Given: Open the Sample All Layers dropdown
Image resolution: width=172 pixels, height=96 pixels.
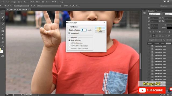Looking at the screenshot, I should pos(49,6).
